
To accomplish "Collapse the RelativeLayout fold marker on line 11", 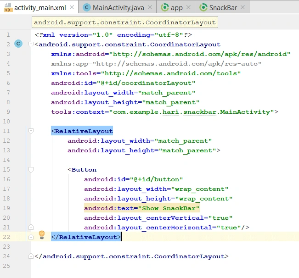I will tap(31, 131).
